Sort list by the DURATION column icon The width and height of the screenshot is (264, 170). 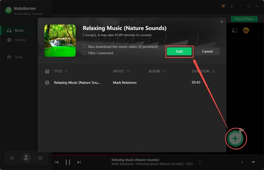213,72
